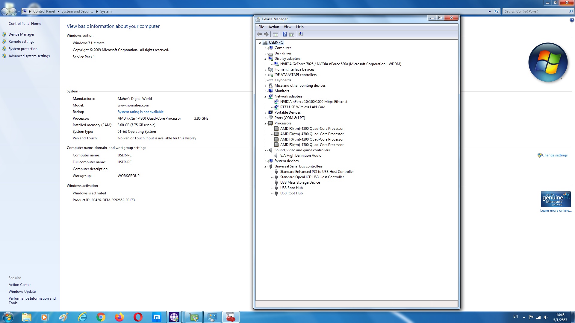Select VIA High Definition Audio device
Viewport: 575px width, 323px height.
point(301,156)
